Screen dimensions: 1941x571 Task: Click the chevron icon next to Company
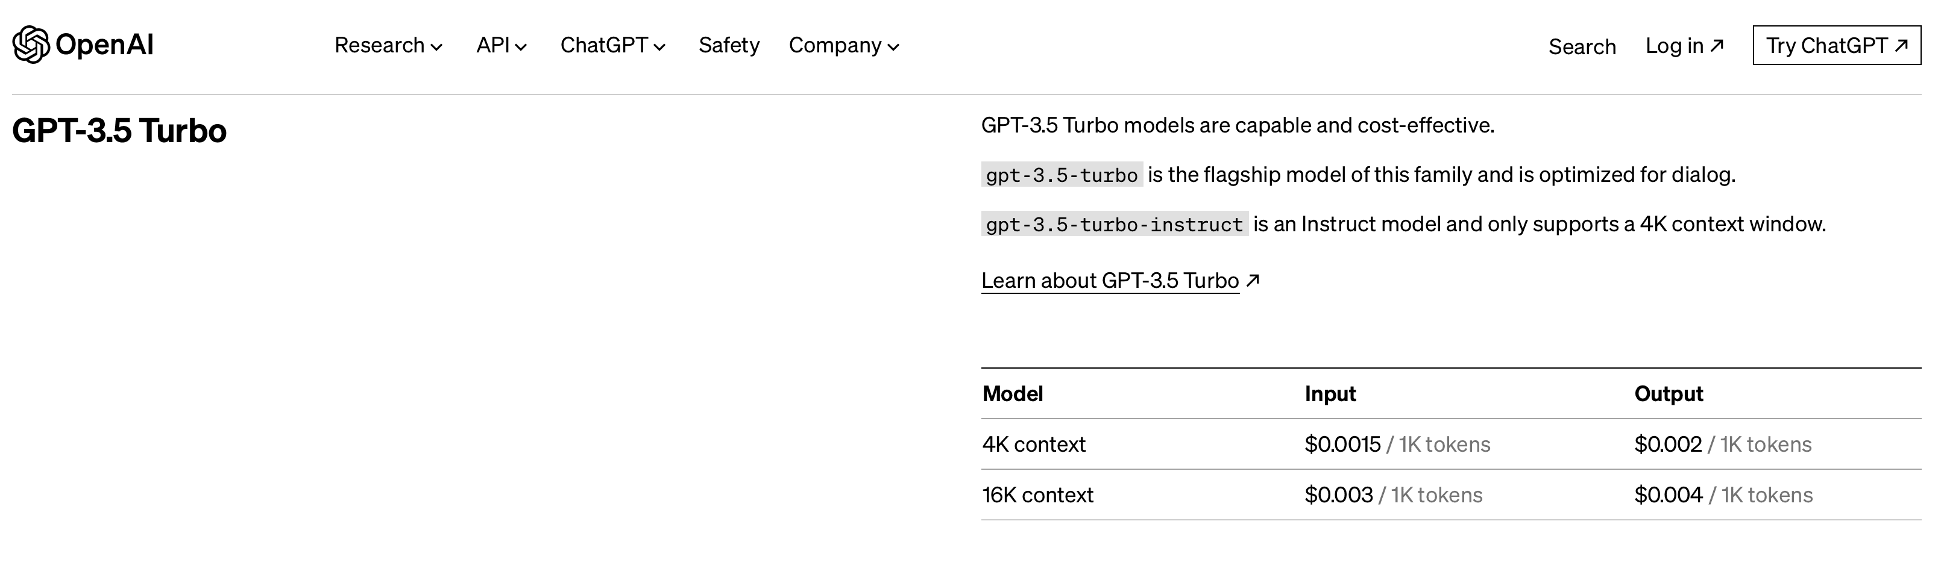[x=893, y=48]
